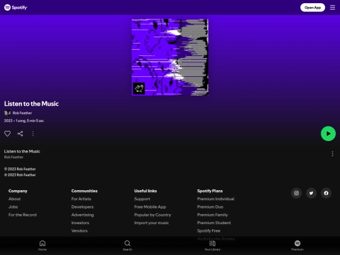This screenshot has width=340, height=255.
Task: Click Rob Feather under track name
Action: pos(14,157)
